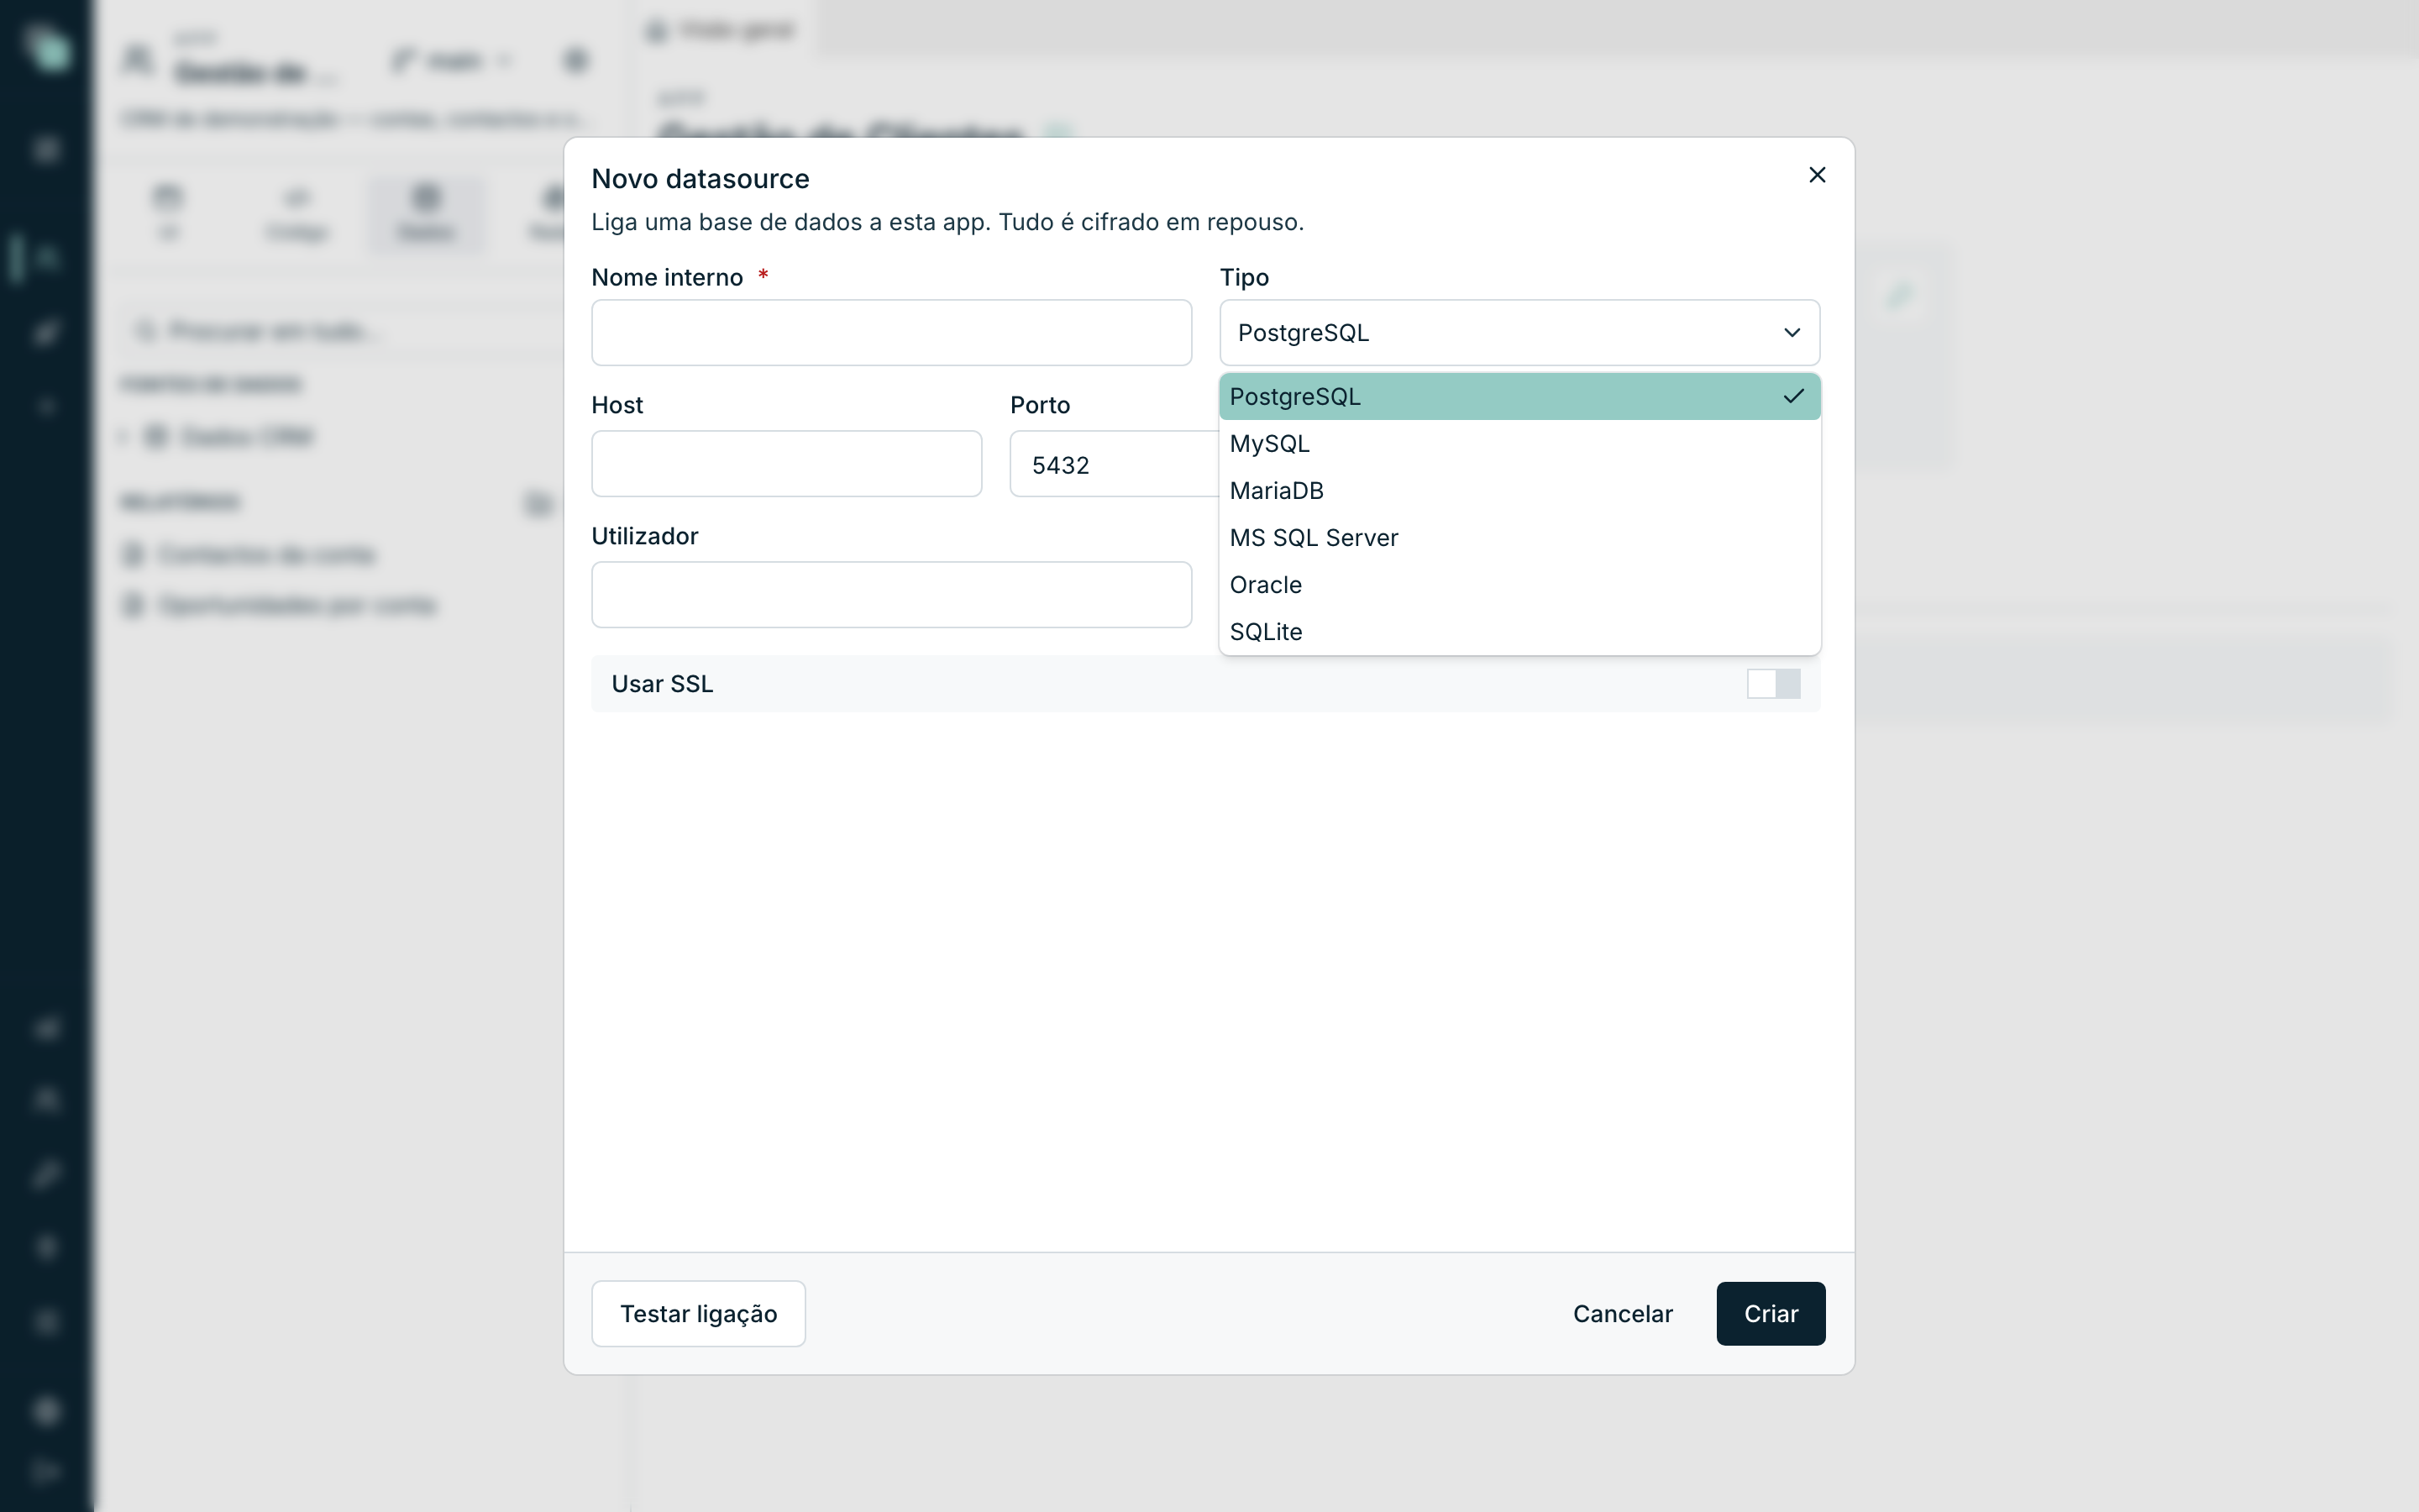Click the Usar SSL label text
2419x1512 pixels.
(663, 684)
